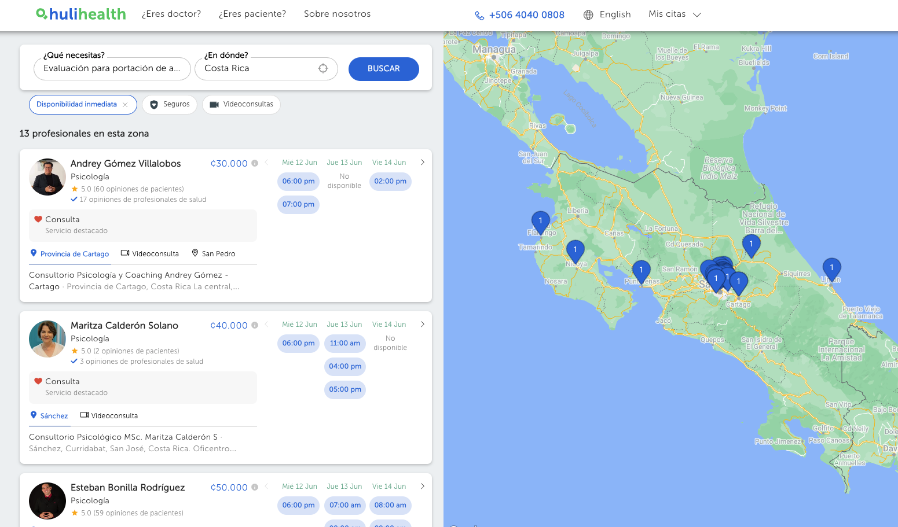Book Andrey Gómez 02:00 pm Friday slot
898x527 pixels.
point(390,182)
